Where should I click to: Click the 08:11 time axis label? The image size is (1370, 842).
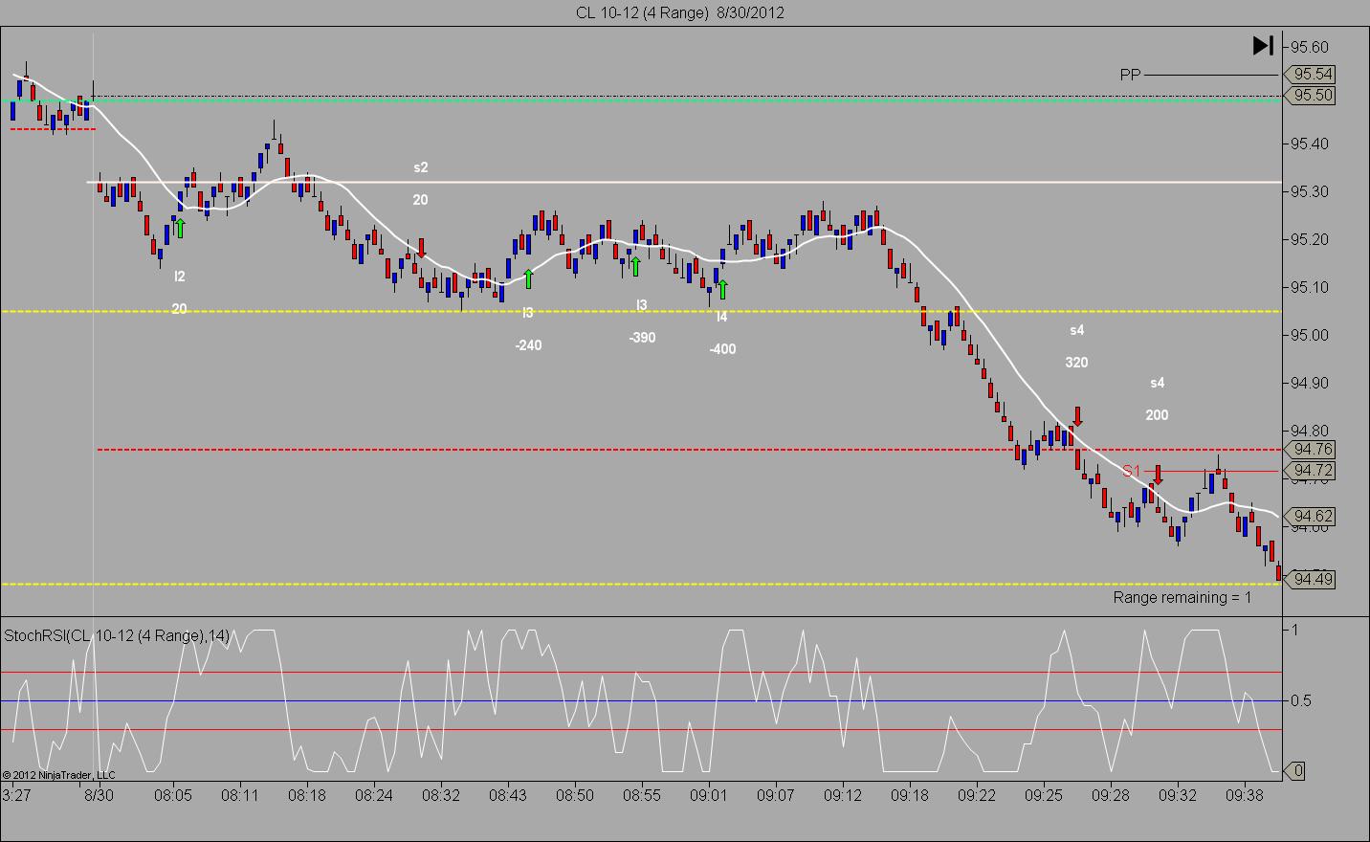click(x=240, y=795)
